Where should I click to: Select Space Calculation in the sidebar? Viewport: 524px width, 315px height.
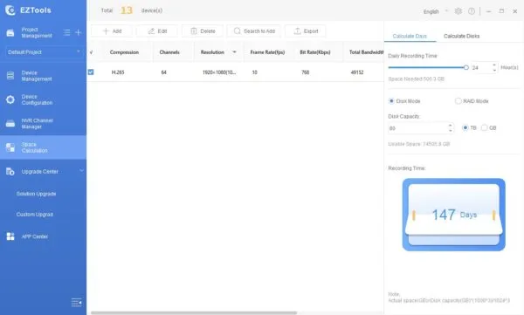coord(43,147)
